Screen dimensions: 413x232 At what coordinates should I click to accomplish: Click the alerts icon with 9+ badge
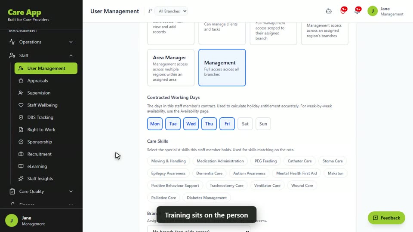343,11
